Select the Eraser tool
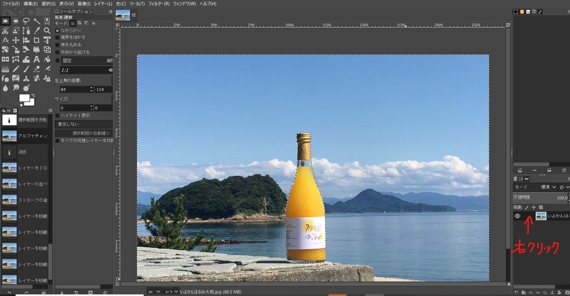The image size is (570, 296). pyautogui.click(x=36, y=68)
